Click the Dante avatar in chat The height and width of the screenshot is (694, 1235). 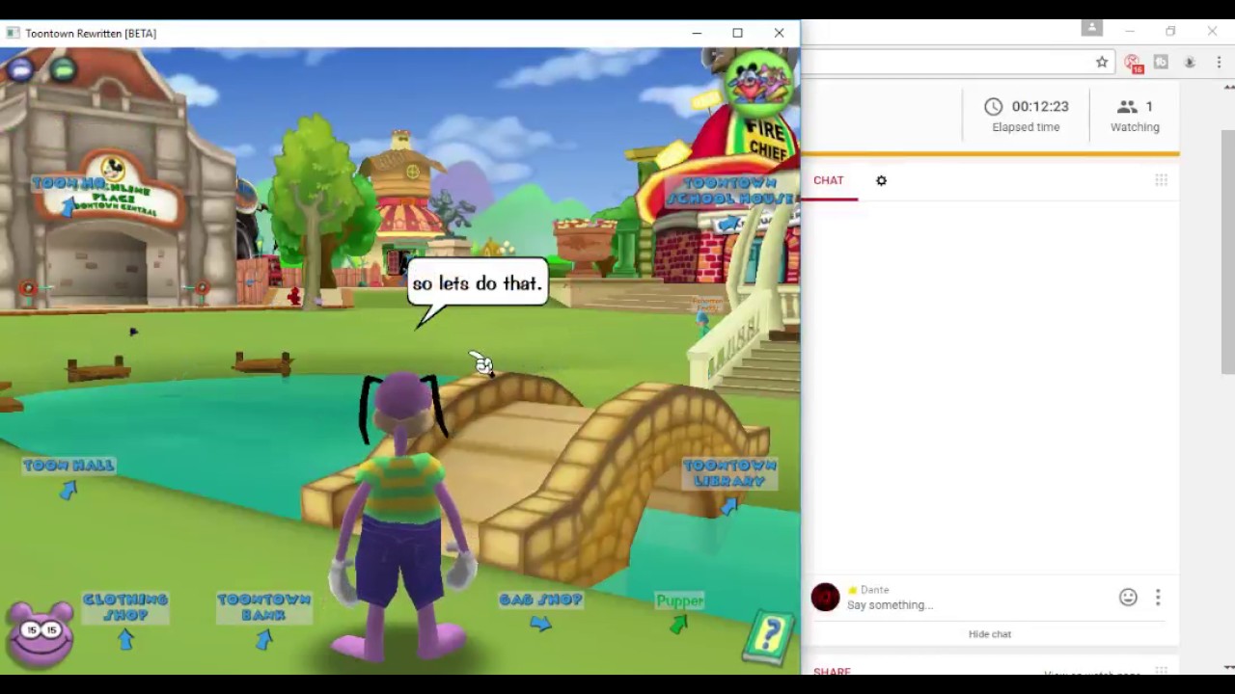825,598
